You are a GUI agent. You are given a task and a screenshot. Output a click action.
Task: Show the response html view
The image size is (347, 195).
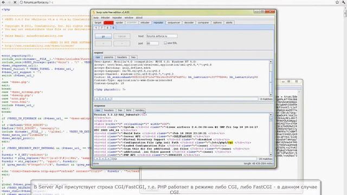point(129,110)
